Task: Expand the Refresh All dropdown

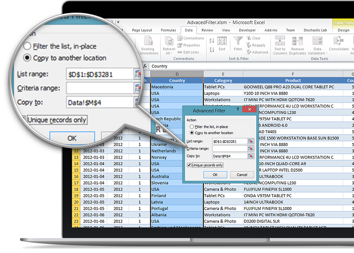Action: click(169, 54)
